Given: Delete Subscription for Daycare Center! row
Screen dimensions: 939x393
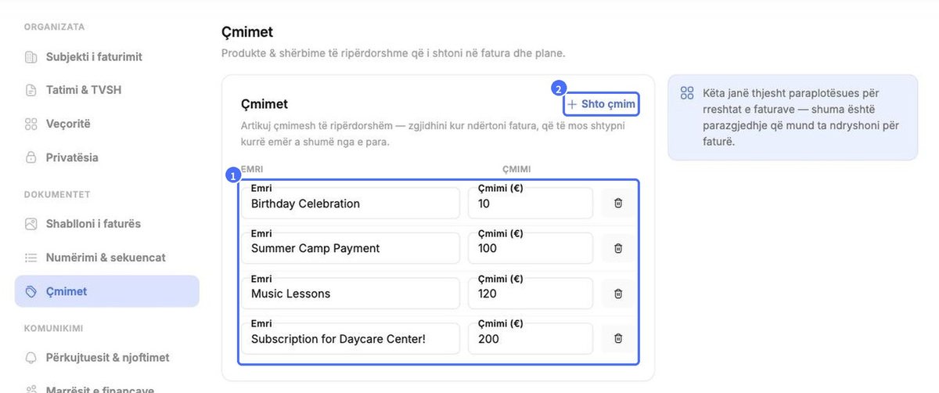Looking at the screenshot, I should [617, 339].
